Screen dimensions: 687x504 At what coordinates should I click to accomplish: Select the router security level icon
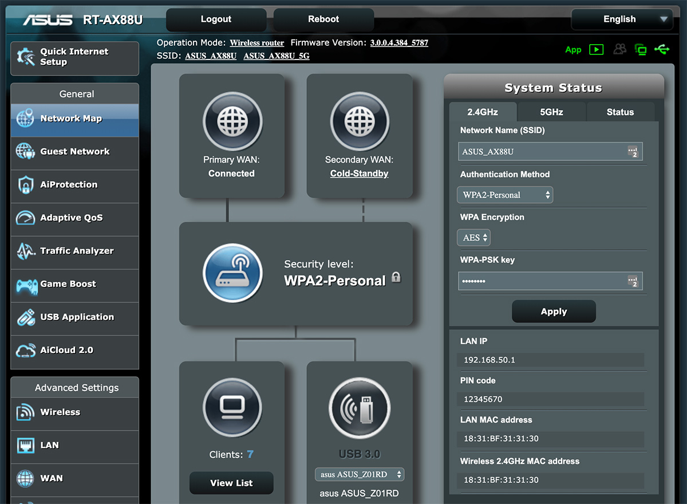tap(232, 272)
